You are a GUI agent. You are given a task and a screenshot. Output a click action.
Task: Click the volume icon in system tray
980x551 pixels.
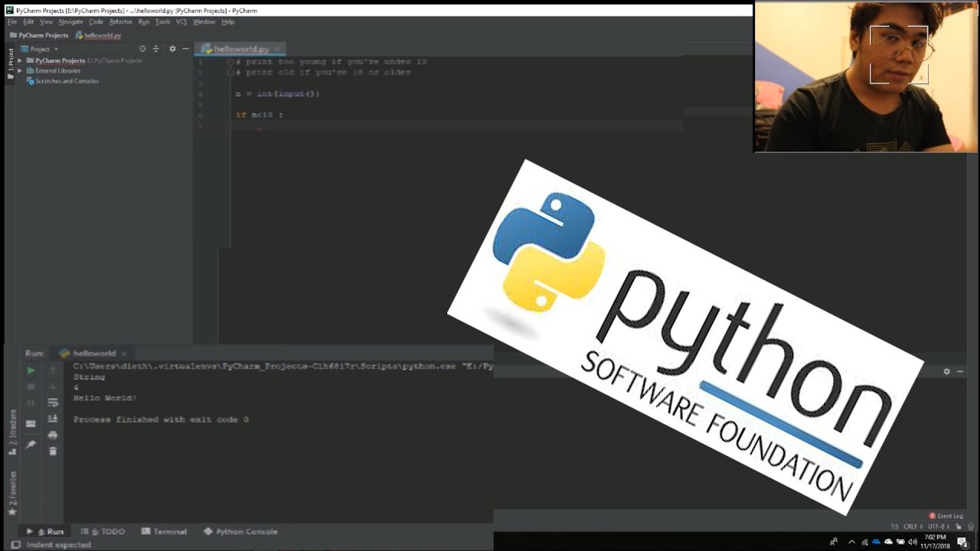pyautogui.click(x=913, y=542)
